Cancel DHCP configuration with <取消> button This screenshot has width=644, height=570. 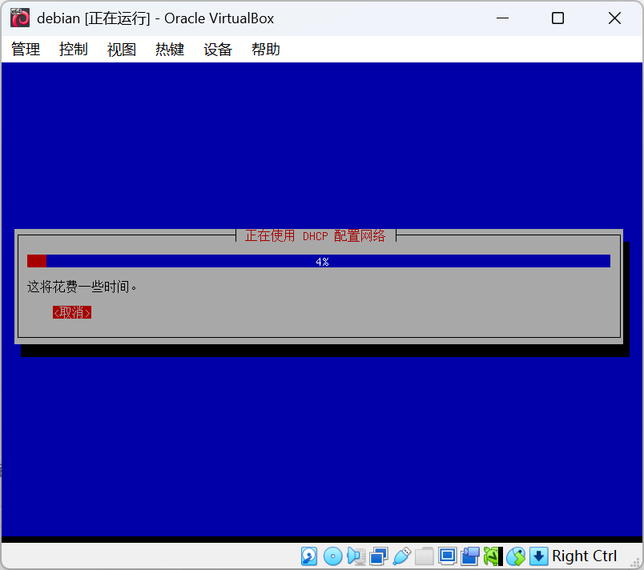72,312
